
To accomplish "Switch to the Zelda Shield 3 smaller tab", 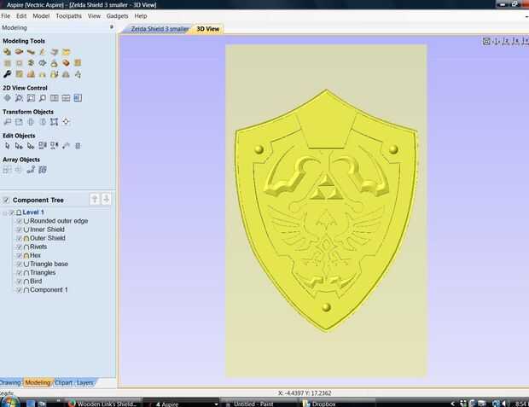I will [159, 29].
